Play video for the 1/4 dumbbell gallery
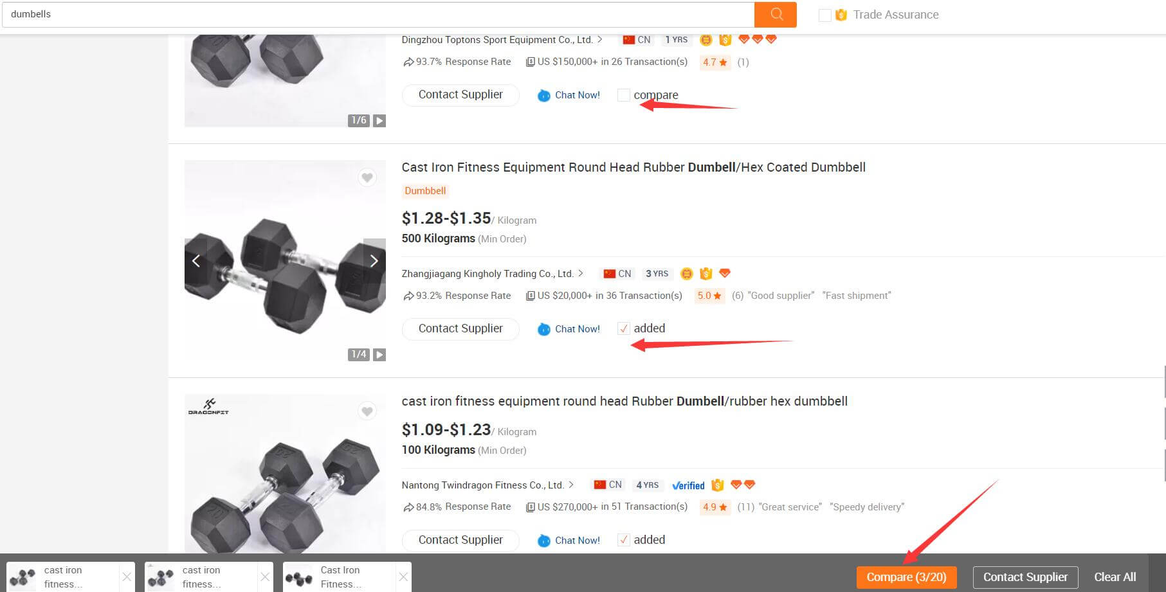1166x592 pixels. tap(379, 354)
